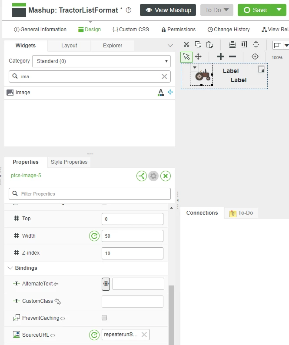
Task: Switch to the Explorer tab
Action: point(113,46)
